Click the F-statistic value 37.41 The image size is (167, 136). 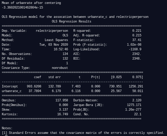[137, 40]
